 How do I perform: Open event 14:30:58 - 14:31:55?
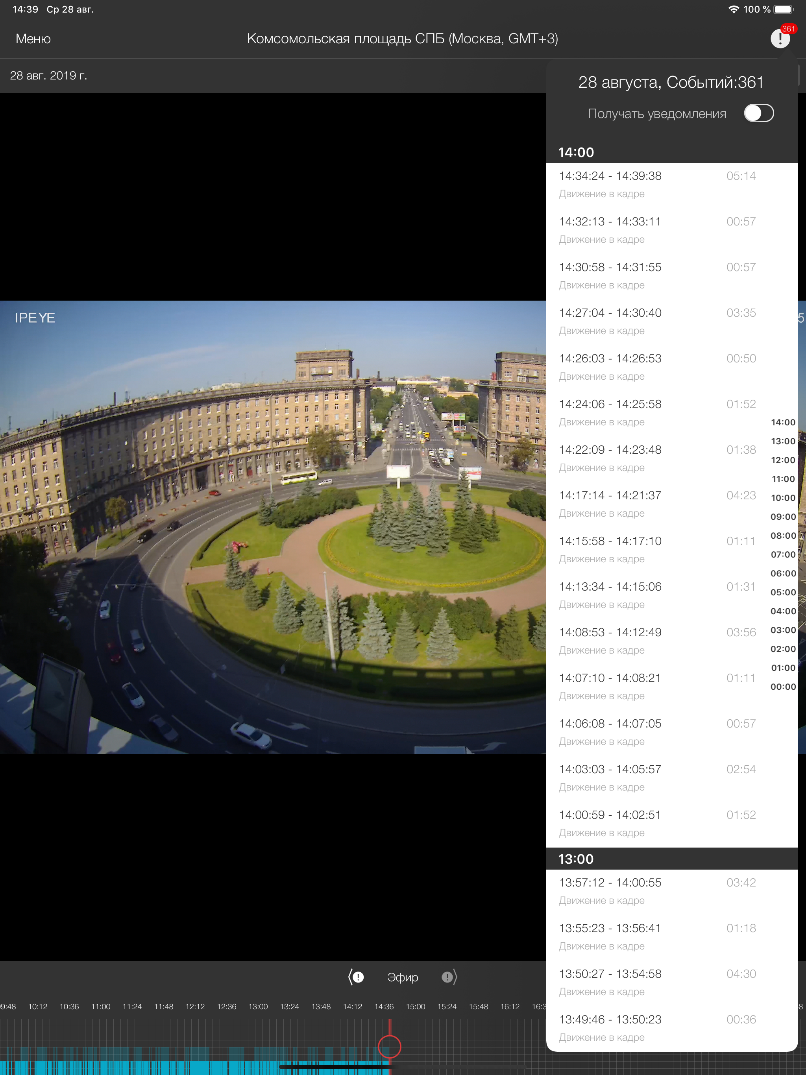coord(672,276)
